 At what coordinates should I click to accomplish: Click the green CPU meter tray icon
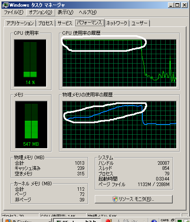pyautogui.click(x=179, y=221)
